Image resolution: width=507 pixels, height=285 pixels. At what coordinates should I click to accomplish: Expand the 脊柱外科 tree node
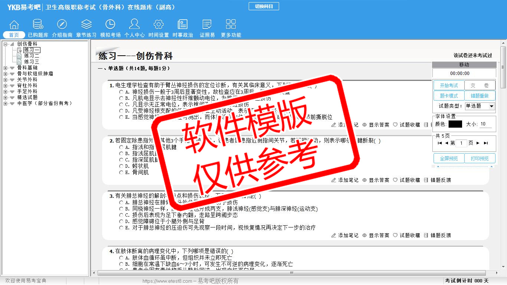pos(6,86)
